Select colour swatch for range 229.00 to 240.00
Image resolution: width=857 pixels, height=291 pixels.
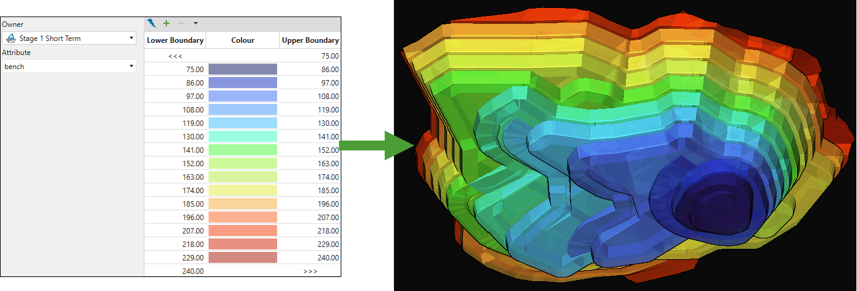(243, 257)
